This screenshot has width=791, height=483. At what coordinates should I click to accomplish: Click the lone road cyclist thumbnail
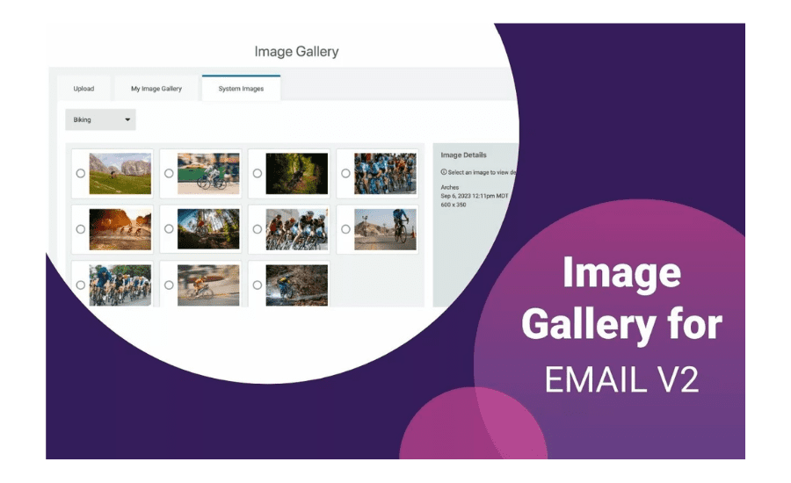[x=386, y=229]
